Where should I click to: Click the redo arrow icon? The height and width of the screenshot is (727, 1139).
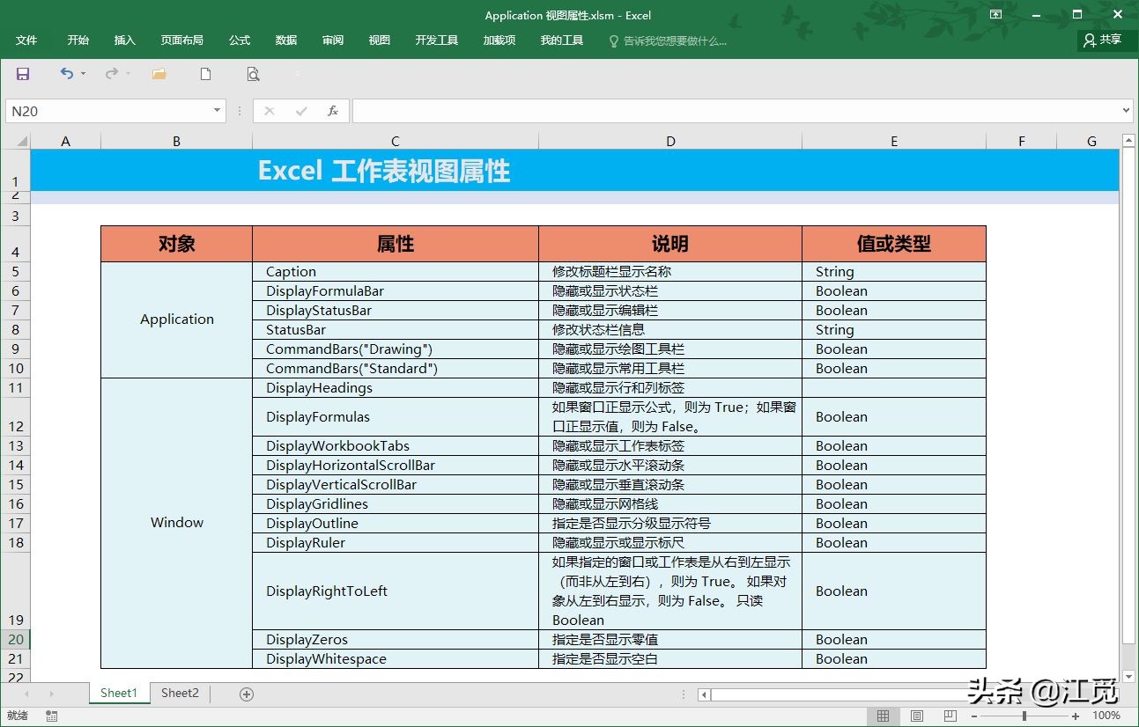(x=111, y=74)
